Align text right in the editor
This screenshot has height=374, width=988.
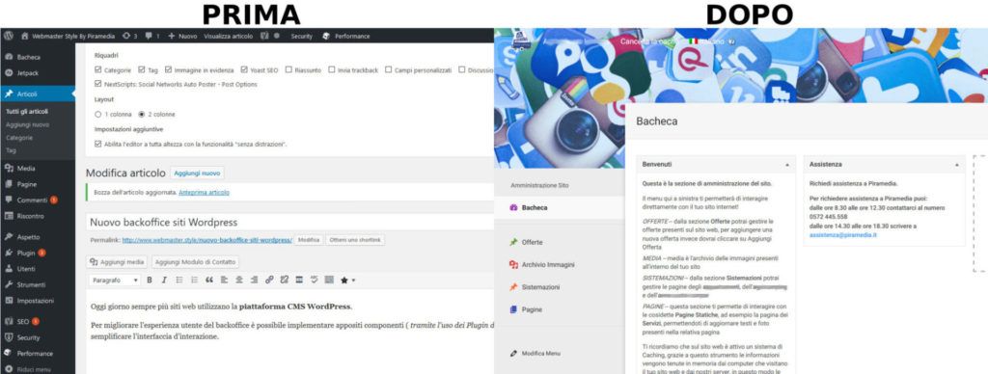(x=254, y=280)
